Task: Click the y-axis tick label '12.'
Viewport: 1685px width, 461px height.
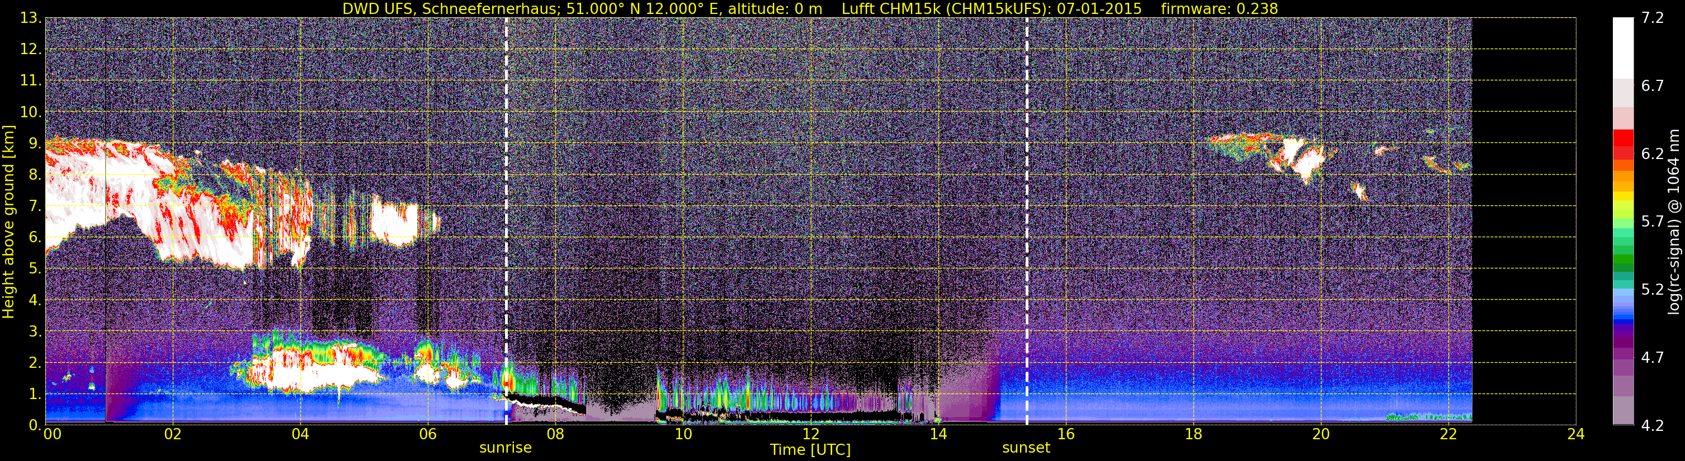Action: (x=31, y=50)
